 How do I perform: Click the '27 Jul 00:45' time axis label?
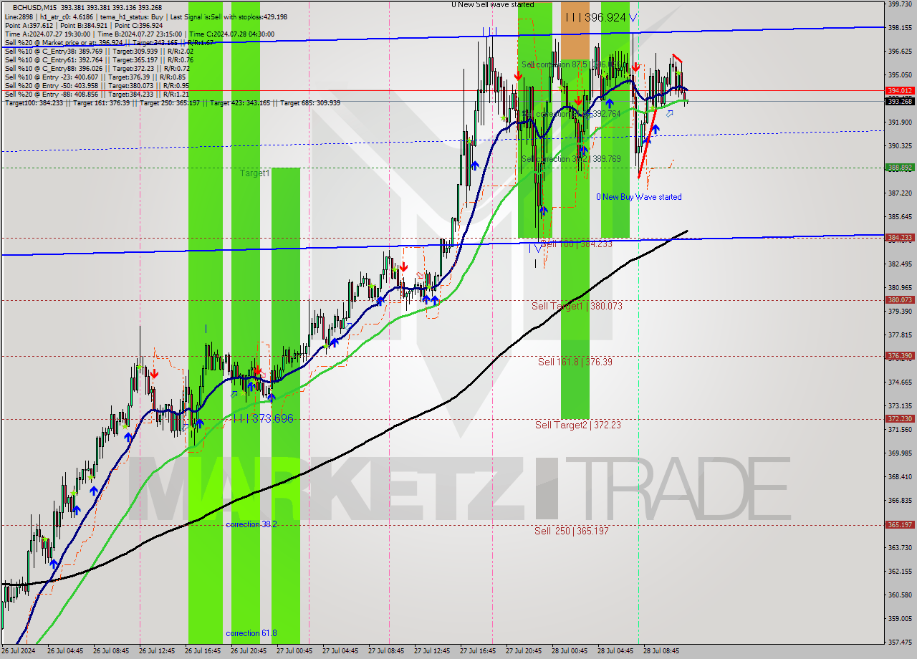295,651
